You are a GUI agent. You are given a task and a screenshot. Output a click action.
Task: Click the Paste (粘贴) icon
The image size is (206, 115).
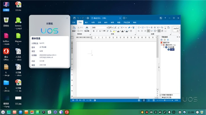[x=74, y=28]
